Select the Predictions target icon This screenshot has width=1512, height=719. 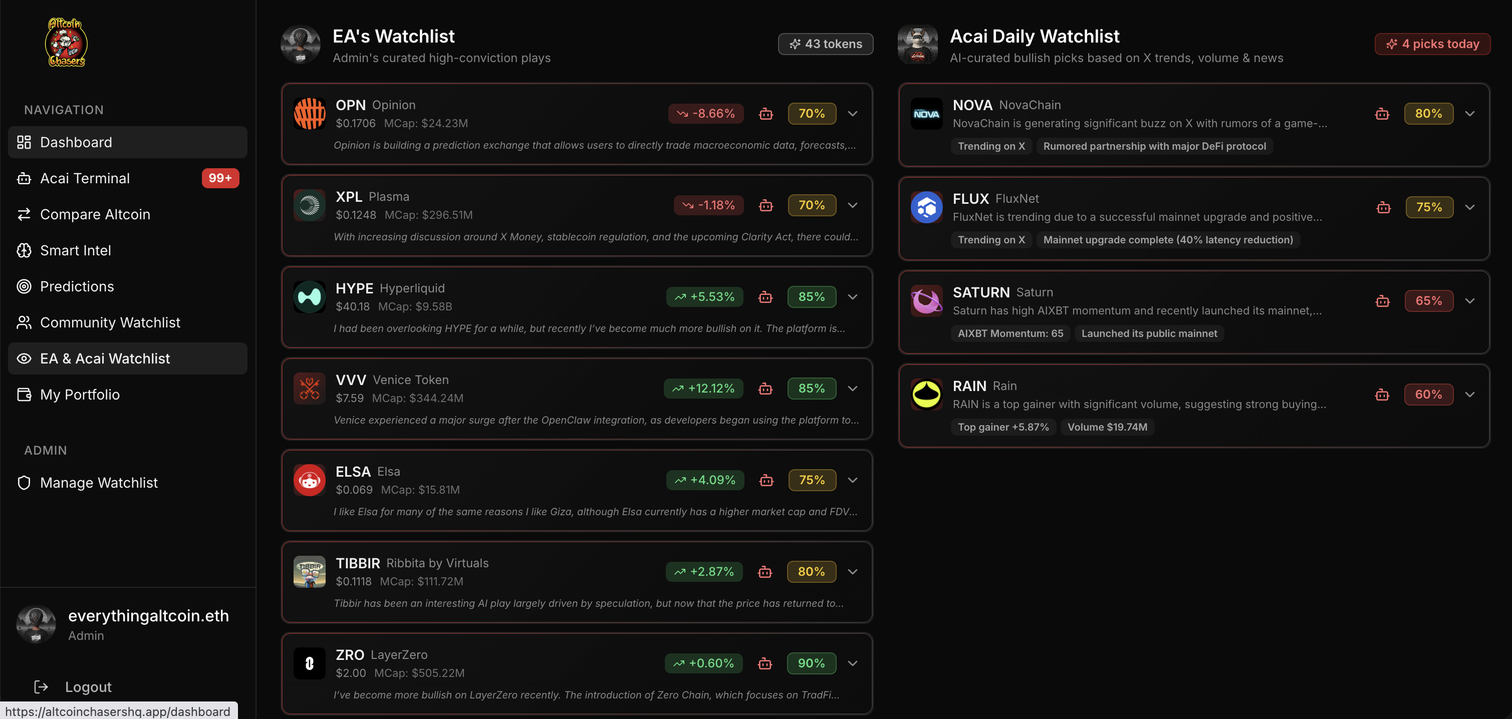(24, 286)
